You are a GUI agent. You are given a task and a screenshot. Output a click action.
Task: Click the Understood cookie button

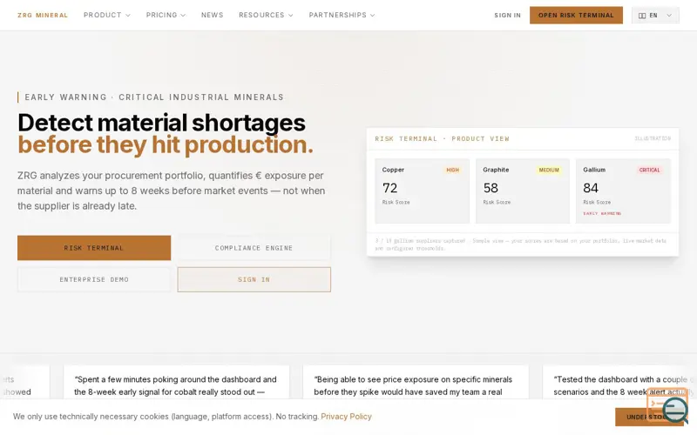click(x=649, y=418)
